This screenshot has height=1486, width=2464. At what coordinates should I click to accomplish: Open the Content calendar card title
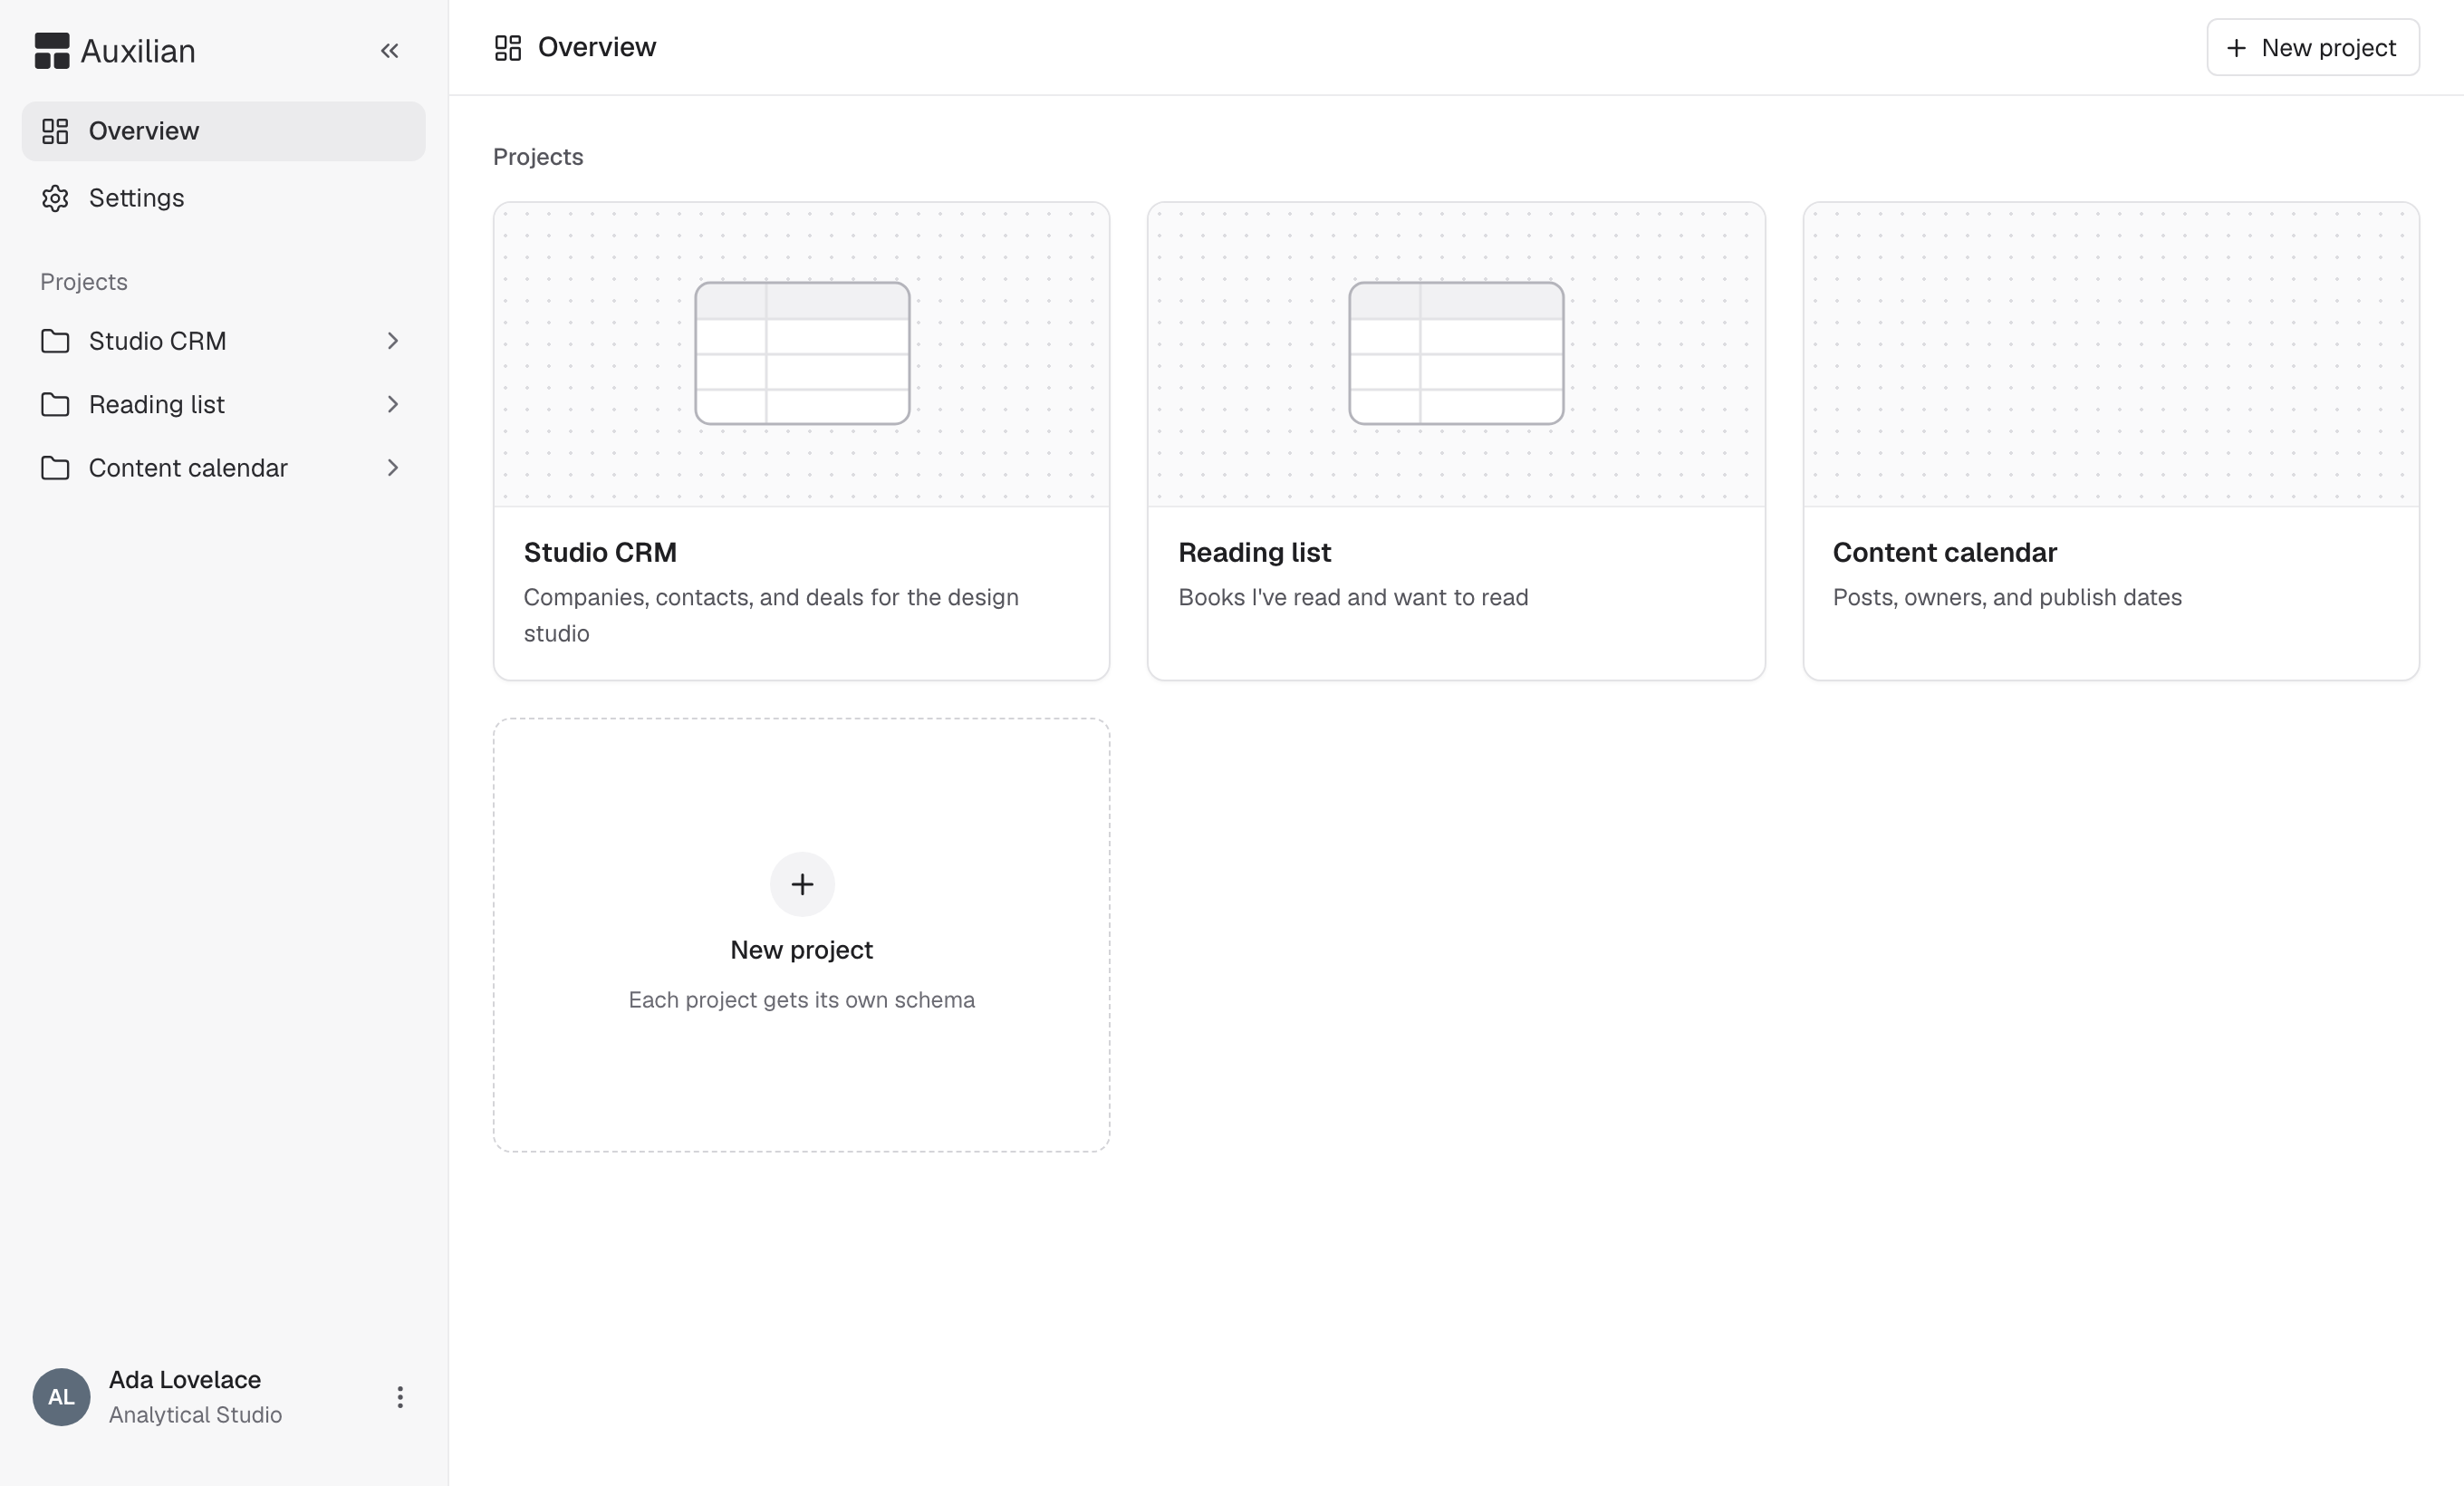[x=1944, y=552]
